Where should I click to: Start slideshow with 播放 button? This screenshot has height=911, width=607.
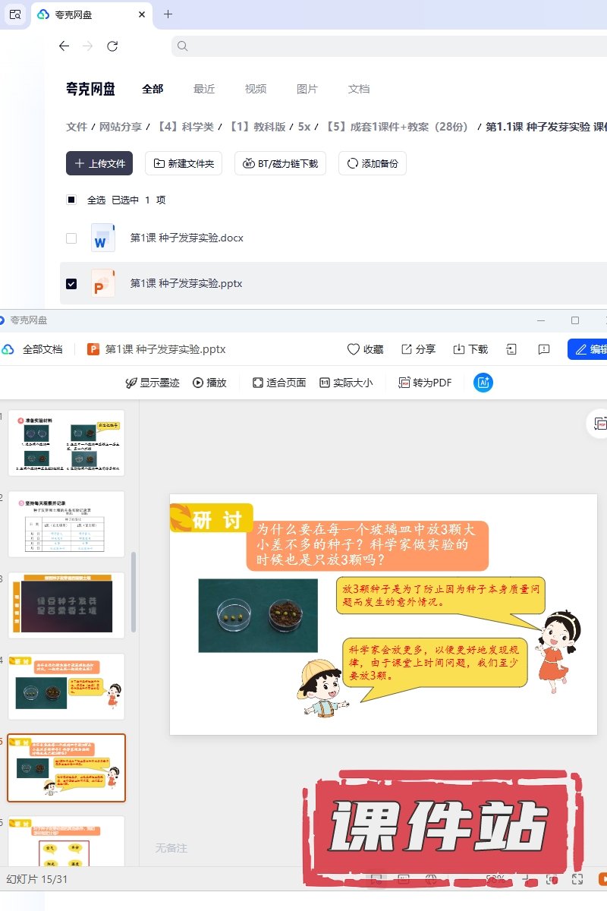tap(209, 383)
